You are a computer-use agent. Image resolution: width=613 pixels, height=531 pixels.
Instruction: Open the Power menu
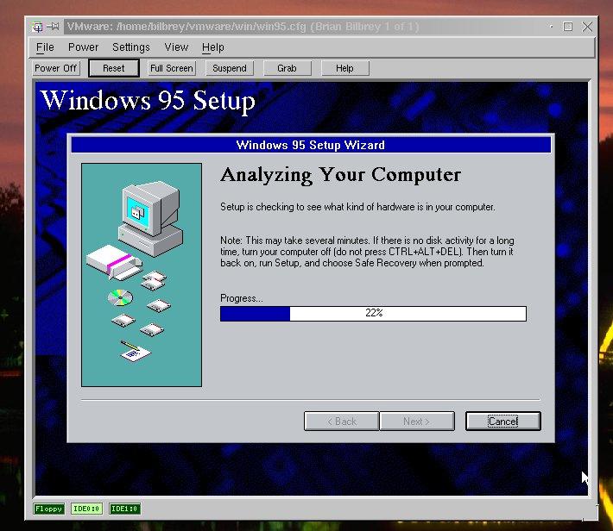84,47
